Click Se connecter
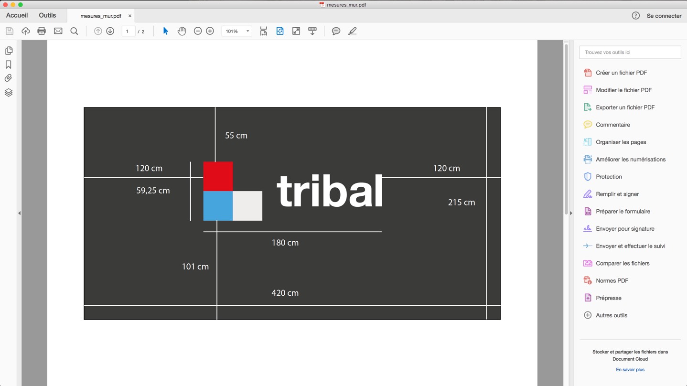Screen dimensions: 687x386 coord(664,16)
